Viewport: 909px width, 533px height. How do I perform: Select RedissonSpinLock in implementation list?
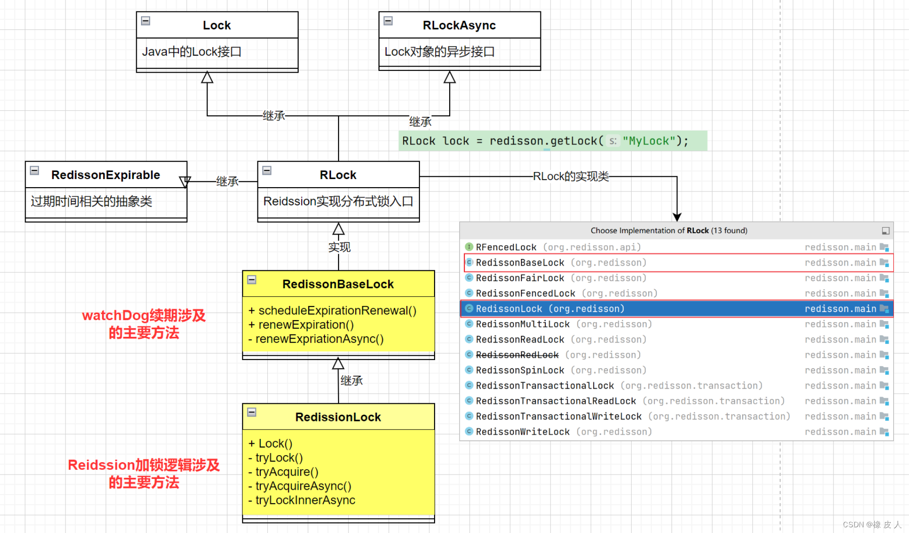[676, 370]
